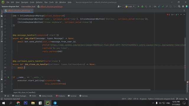The width and height of the screenshot is (189, 106).
Task: Open the Navigate menu
Action: [25, 2]
